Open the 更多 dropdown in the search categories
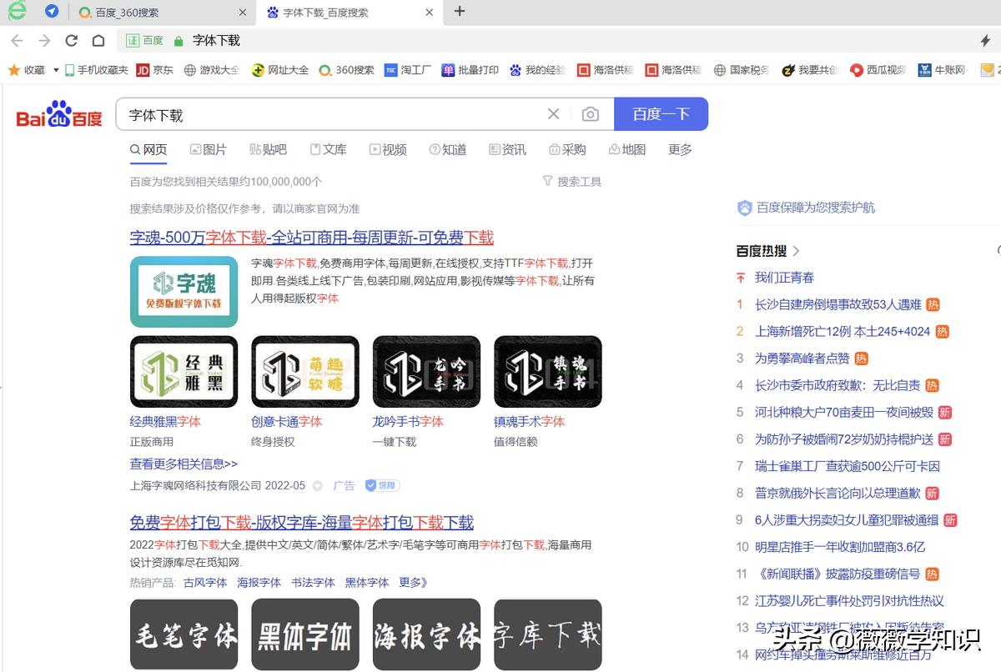Screen dimensions: 1001x672 tap(679, 149)
